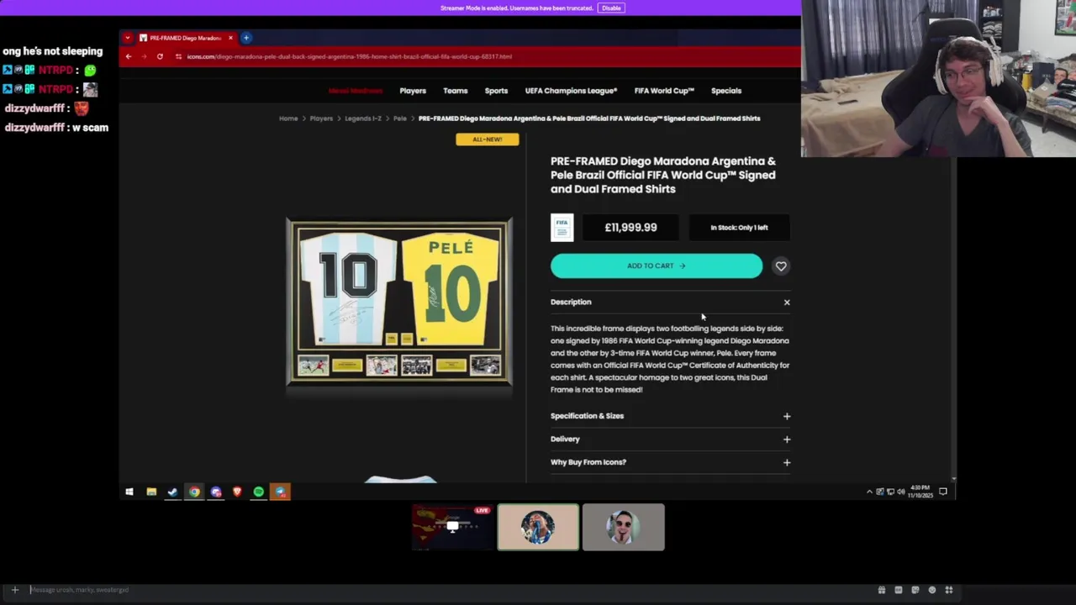The height and width of the screenshot is (605, 1076).
Task: Open Steam from taskbar
Action: click(172, 492)
